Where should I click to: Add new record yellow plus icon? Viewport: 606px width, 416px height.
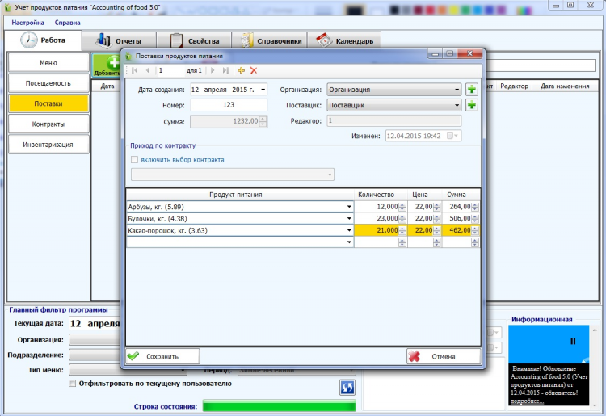(x=241, y=70)
